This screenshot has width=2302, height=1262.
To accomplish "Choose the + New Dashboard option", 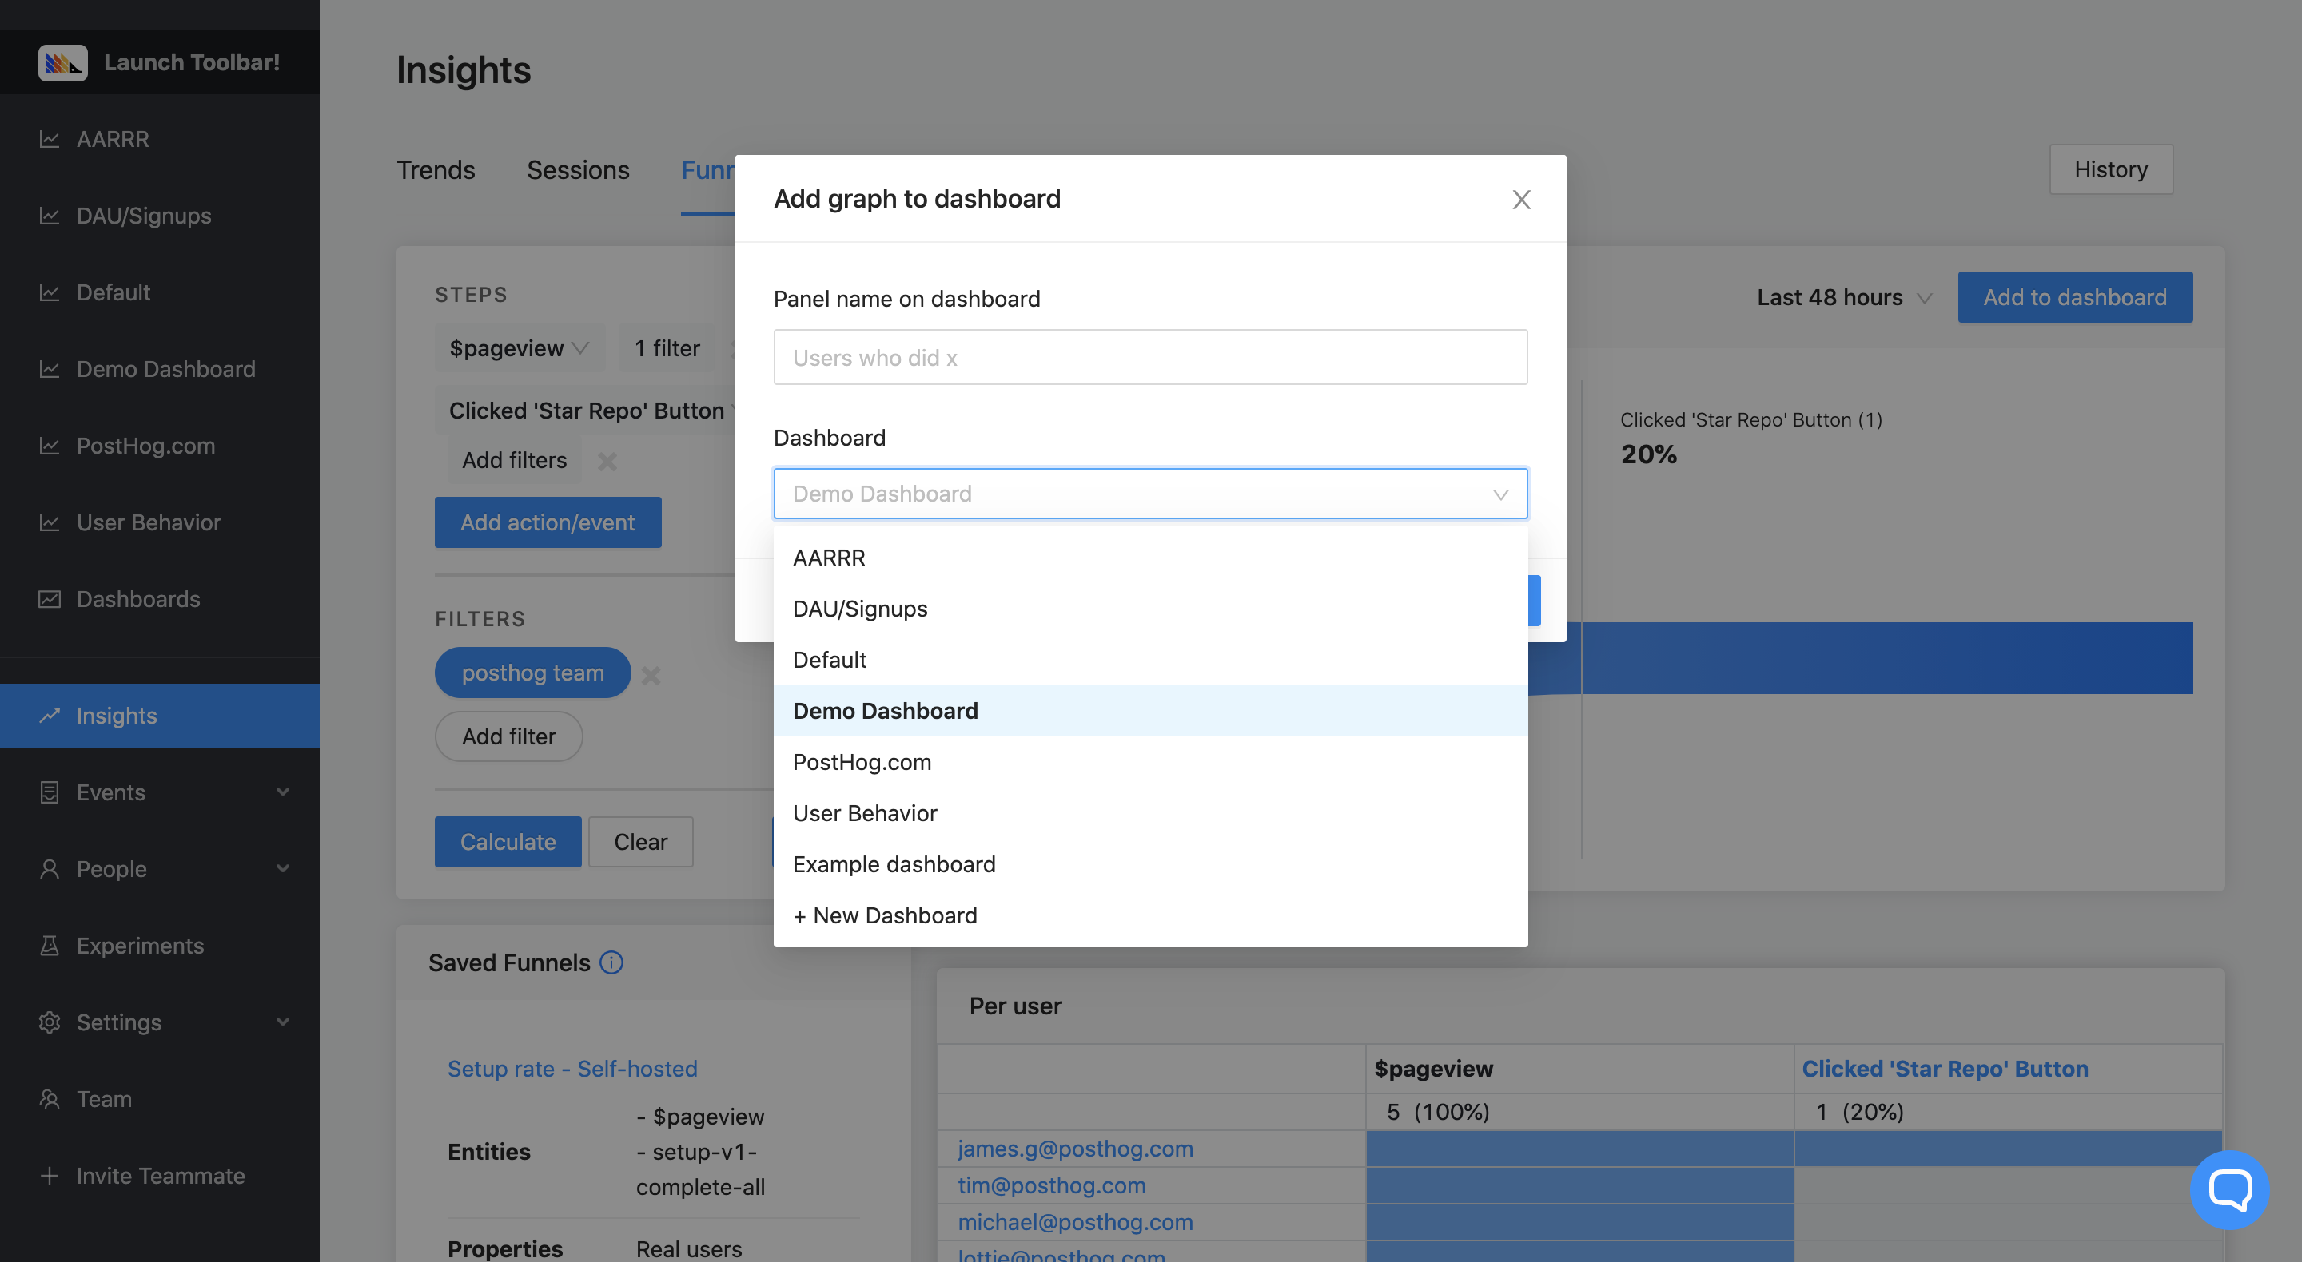I will [885, 916].
